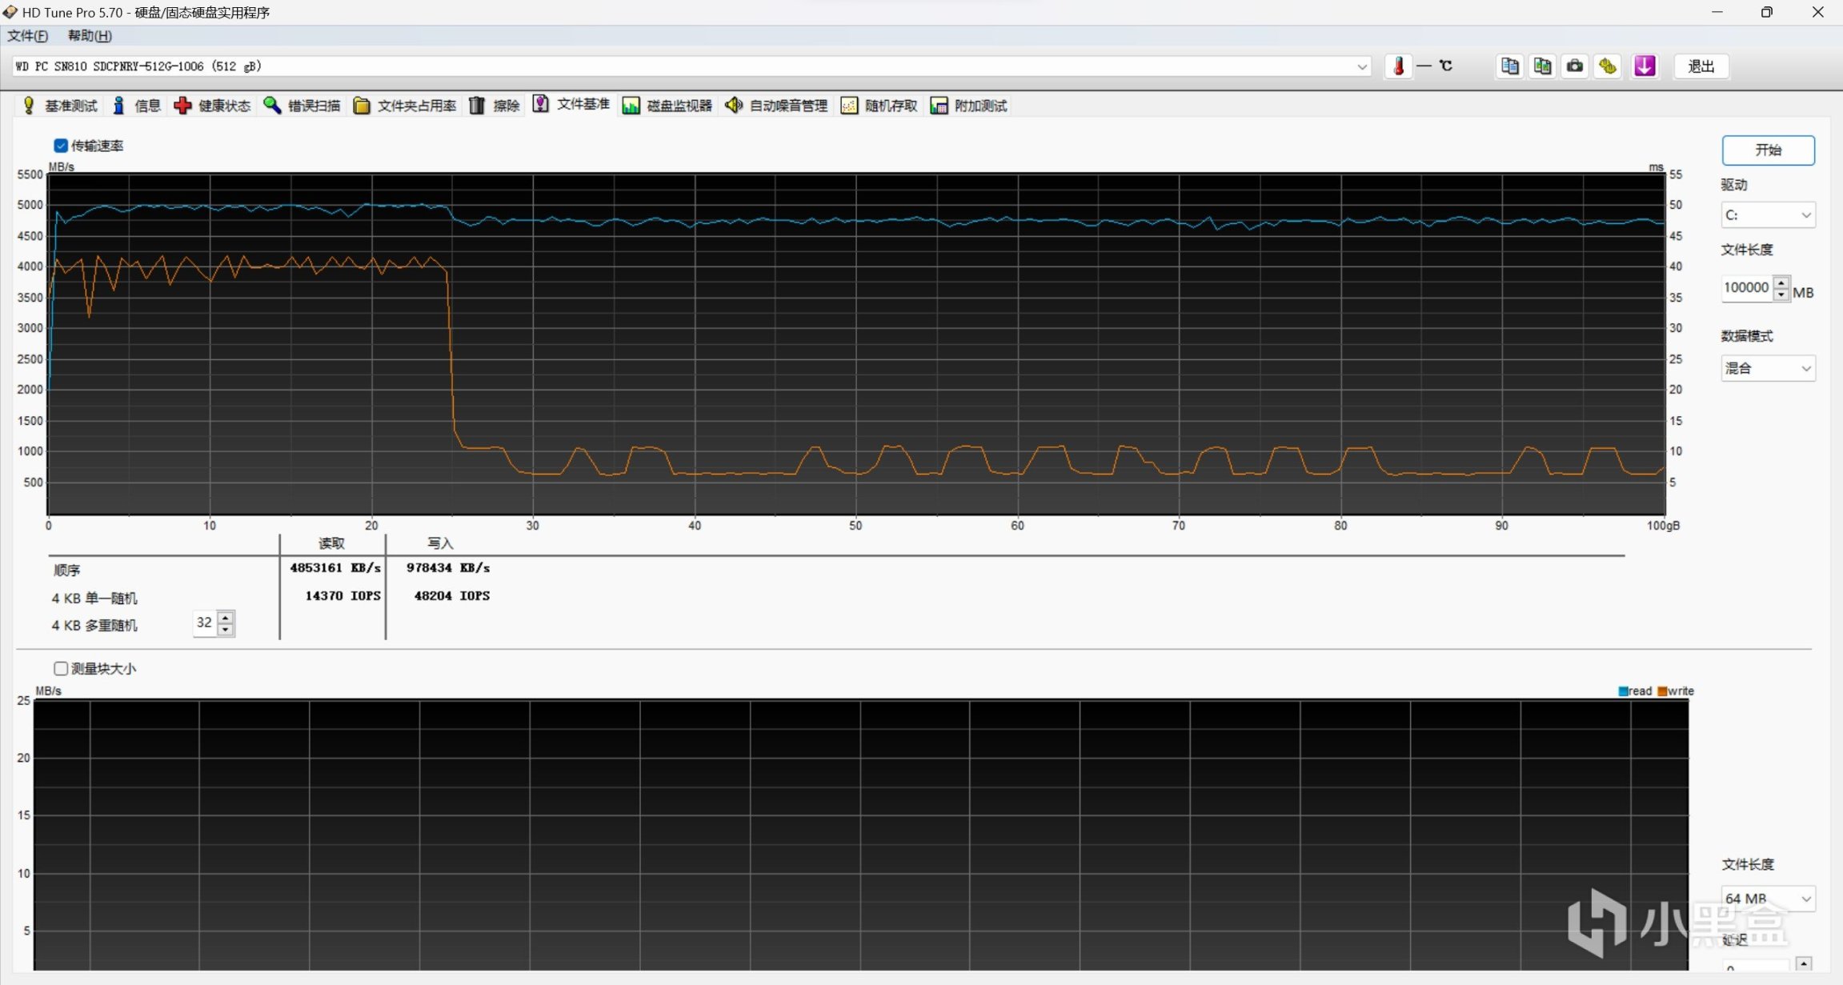The image size is (1843, 985).
Task: Open the 驱动 C: drive dropdown
Action: [1767, 215]
